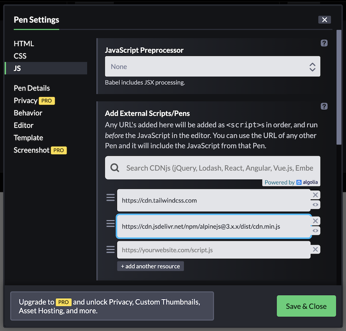Remove the alpinejs resource with its X
The height and width of the screenshot is (331, 346).
click(315, 221)
